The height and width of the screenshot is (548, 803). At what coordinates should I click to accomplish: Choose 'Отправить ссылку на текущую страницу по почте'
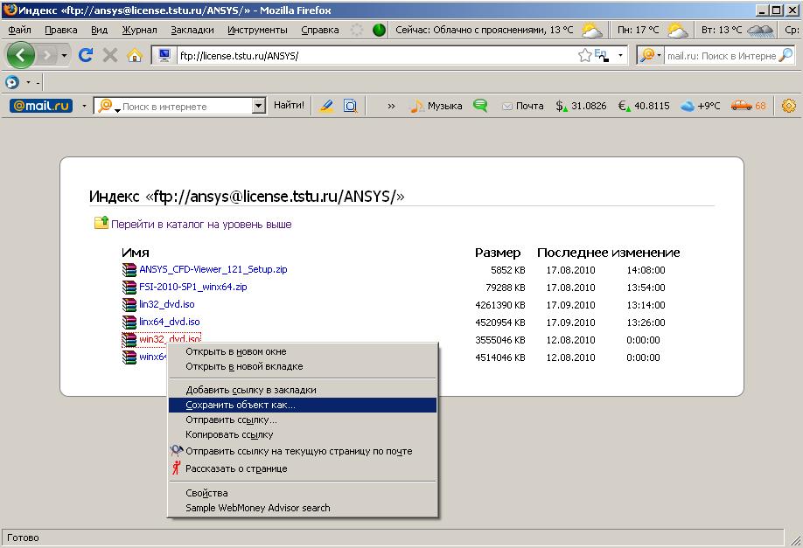(303, 451)
